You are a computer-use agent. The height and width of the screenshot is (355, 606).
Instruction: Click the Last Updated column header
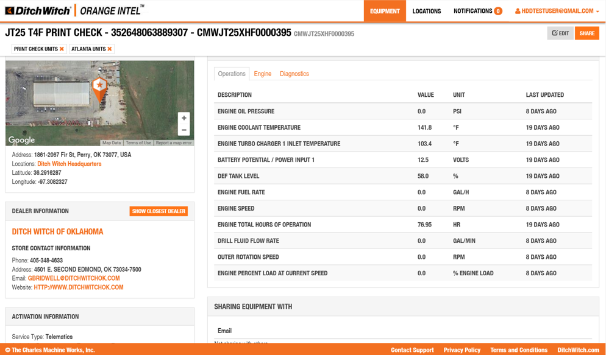(x=545, y=94)
